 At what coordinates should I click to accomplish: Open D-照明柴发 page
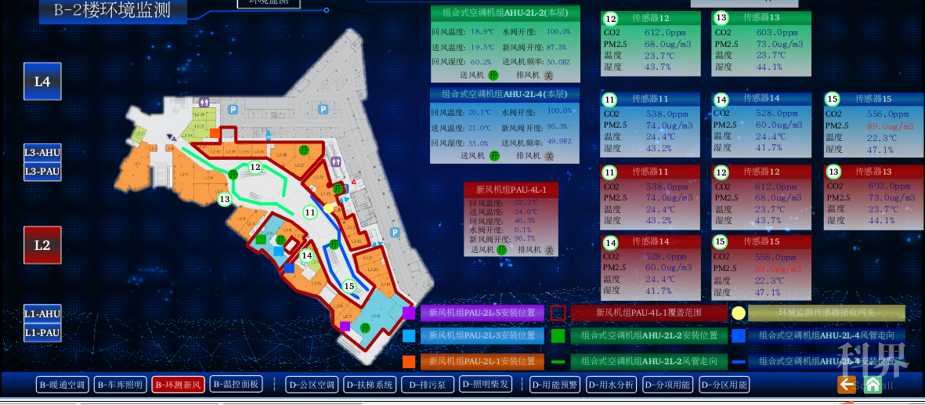[486, 385]
